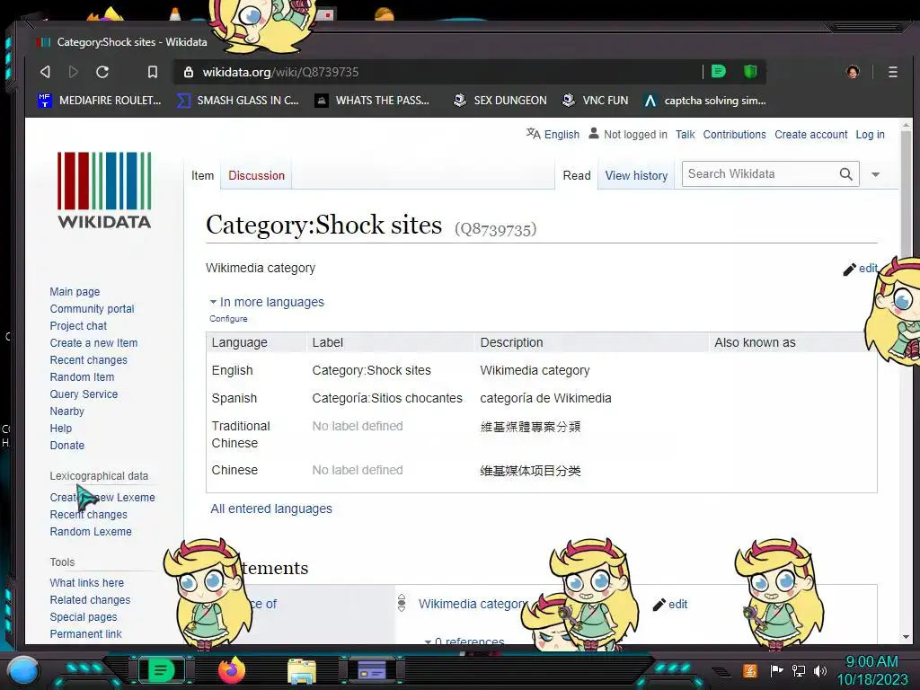Screen dimensions: 920x690
Task: Click Create account
Action: [x=811, y=135]
